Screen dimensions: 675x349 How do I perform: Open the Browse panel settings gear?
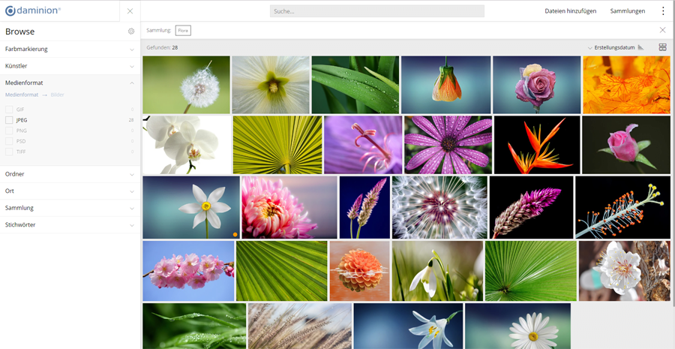pos(131,32)
